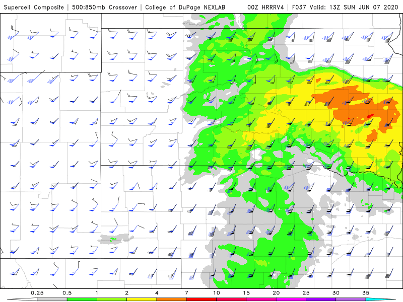Click the color scale label reading 35
Viewport: 403px width, 302px height.
pyautogui.click(x=366, y=293)
